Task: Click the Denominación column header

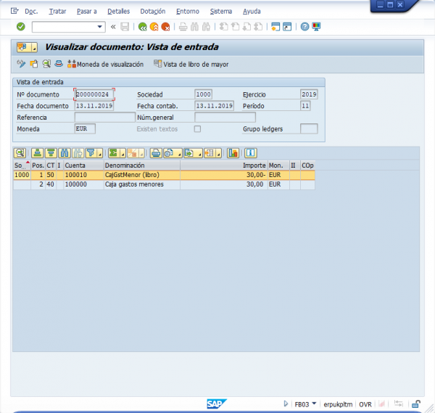Action: 142,165
